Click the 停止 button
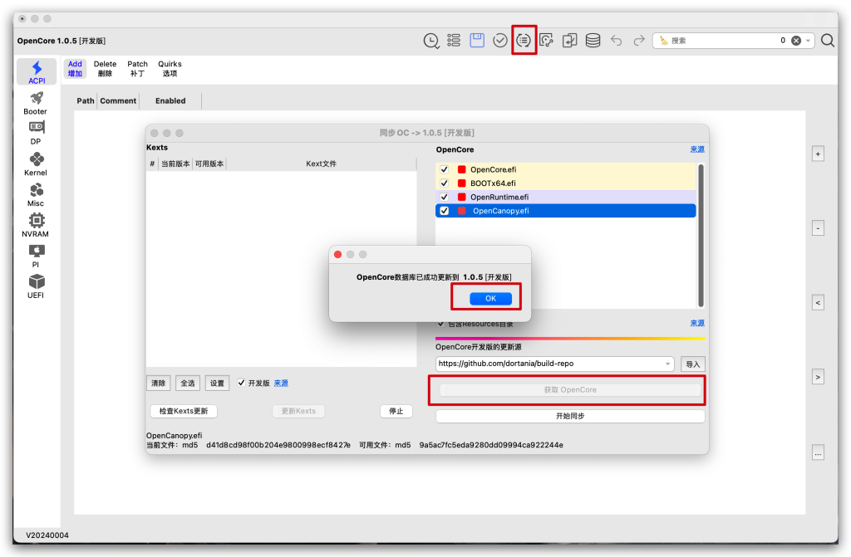This screenshot has width=851, height=557. click(396, 411)
